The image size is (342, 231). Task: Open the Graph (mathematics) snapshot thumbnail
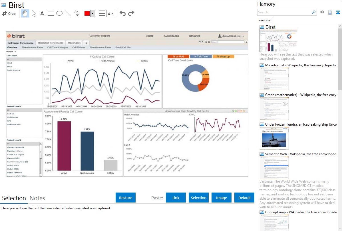274,109
